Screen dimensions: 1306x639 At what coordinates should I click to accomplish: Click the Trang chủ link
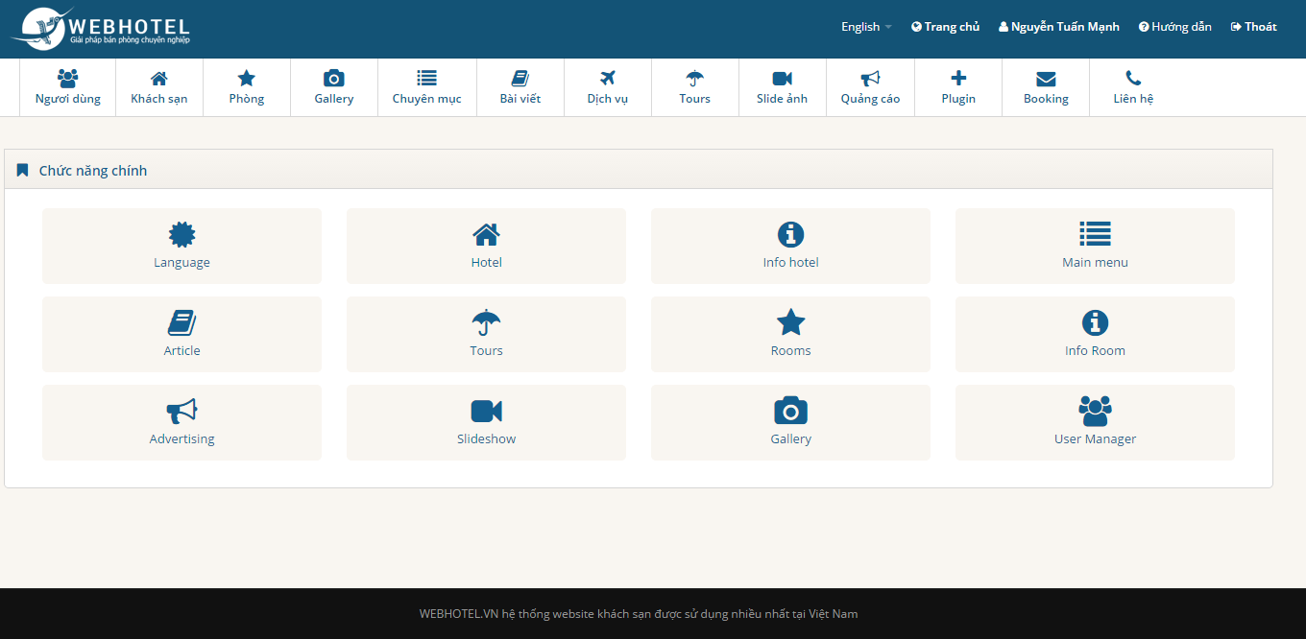click(946, 27)
